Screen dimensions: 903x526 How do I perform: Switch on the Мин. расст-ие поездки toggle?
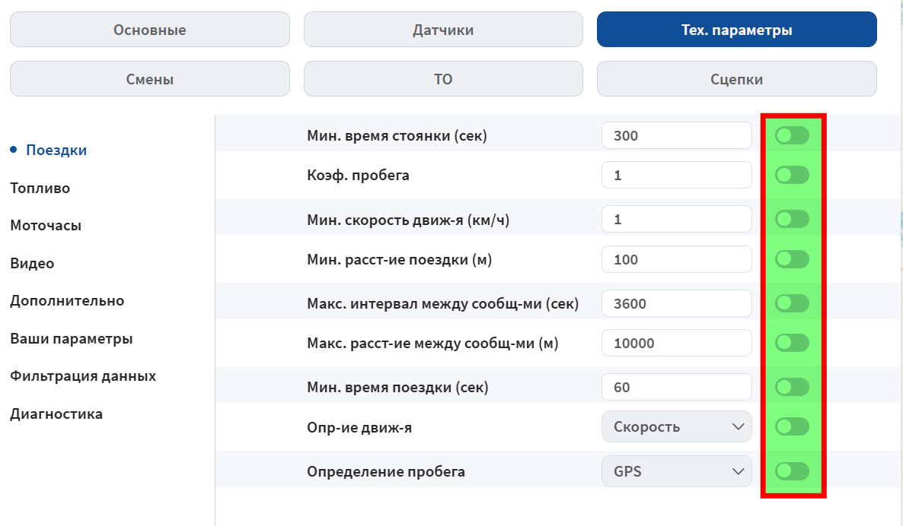pyautogui.click(x=792, y=259)
